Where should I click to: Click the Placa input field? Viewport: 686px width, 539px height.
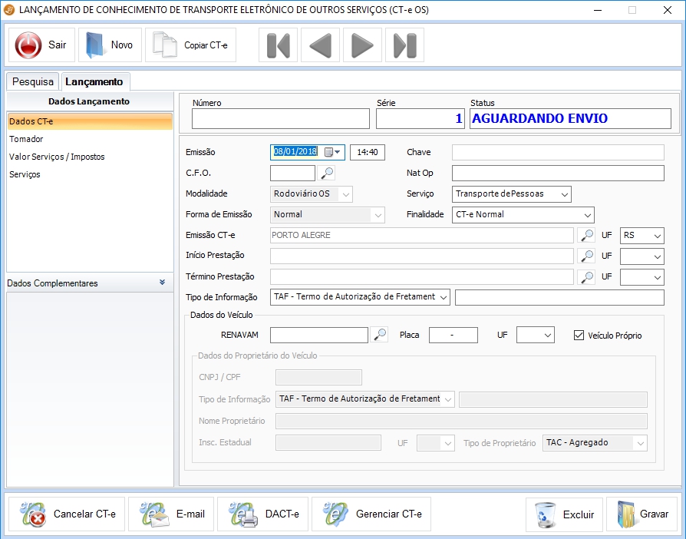(x=453, y=336)
